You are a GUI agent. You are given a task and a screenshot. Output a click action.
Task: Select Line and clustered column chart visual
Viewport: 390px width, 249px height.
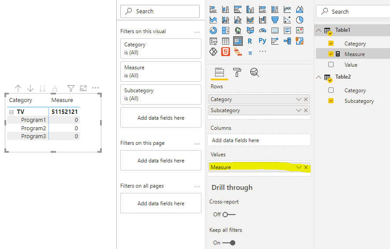click(x=238, y=20)
